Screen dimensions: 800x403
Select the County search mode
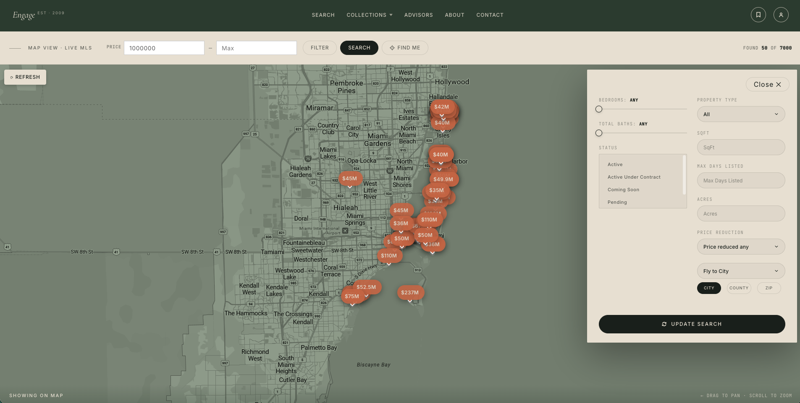pos(739,288)
